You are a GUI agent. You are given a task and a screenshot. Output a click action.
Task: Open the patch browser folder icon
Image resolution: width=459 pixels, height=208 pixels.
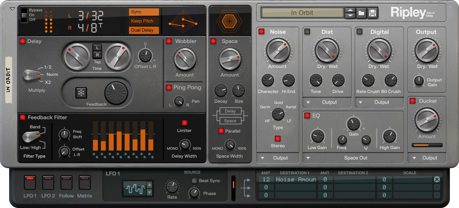[361, 13]
